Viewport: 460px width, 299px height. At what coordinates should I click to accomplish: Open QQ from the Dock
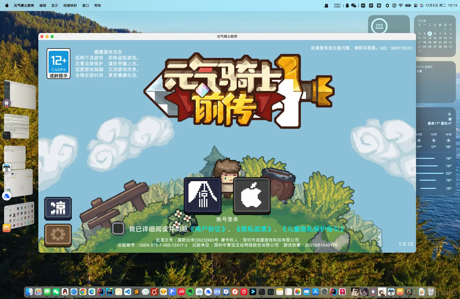click(65, 292)
